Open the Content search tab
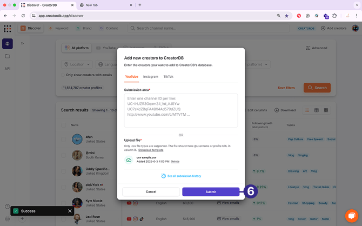The image size is (362, 226). coord(109,28)
